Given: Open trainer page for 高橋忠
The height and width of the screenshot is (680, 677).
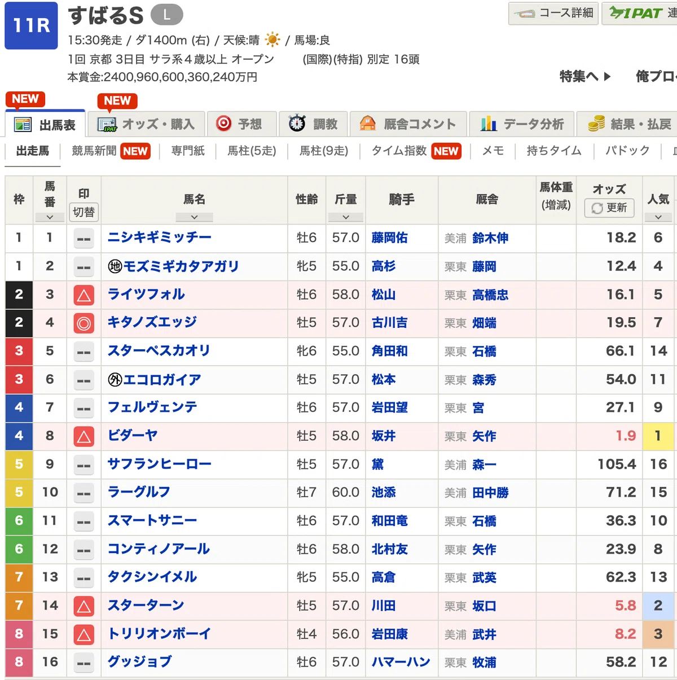Looking at the screenshot, I should (x=490, y=295).
